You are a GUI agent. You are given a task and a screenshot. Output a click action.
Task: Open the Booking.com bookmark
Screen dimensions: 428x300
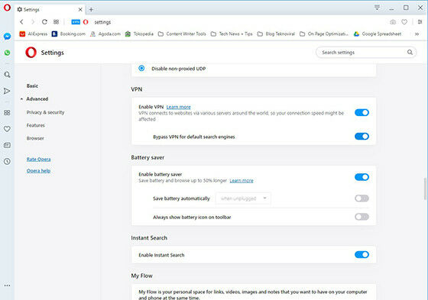coord(69,34)
